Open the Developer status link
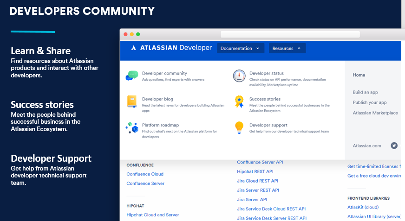This screenshot has height=221, width=405. (267, 73)
